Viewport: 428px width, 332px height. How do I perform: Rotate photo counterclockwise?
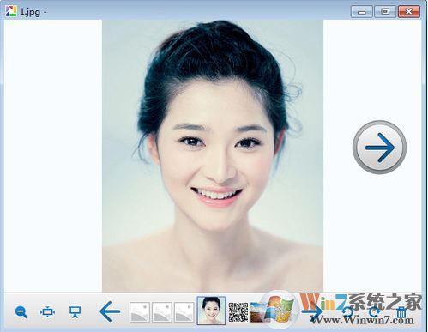click(347, 311)
